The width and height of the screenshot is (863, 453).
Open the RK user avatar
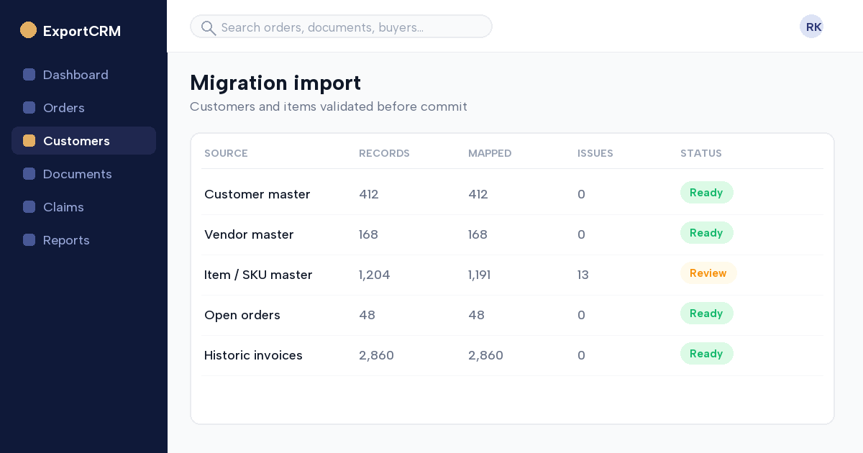coord(811,27)
